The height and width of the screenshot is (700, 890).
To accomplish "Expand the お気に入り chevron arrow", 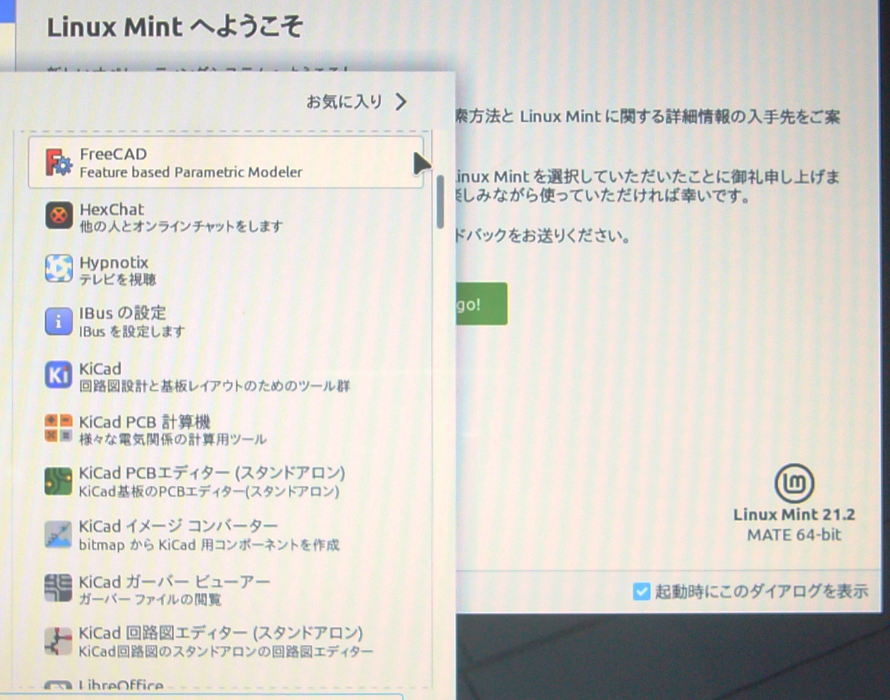I will (x=401, y=102).
